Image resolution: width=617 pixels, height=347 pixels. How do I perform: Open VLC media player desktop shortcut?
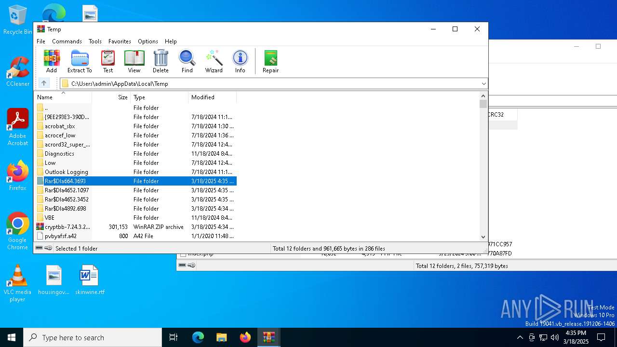(17, 283)
